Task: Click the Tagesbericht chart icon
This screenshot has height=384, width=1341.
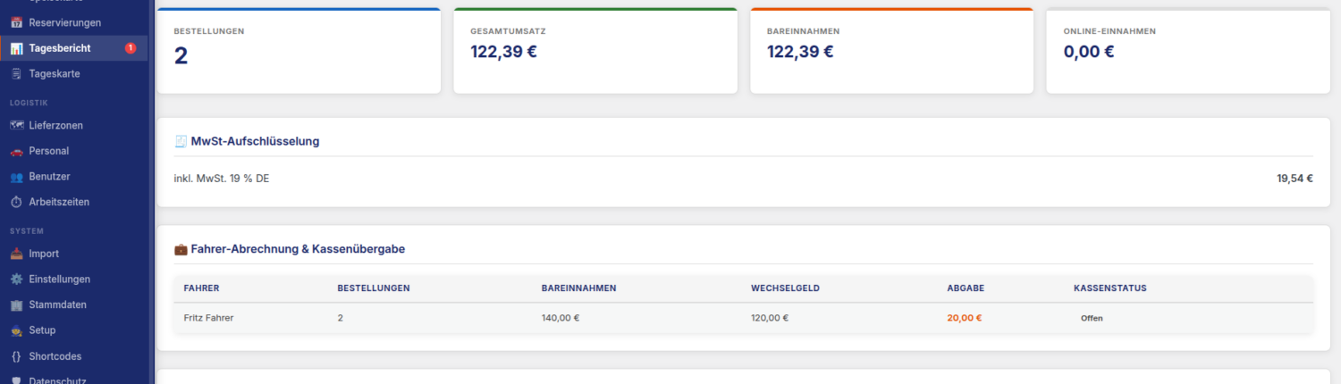Action: (16, 48)
